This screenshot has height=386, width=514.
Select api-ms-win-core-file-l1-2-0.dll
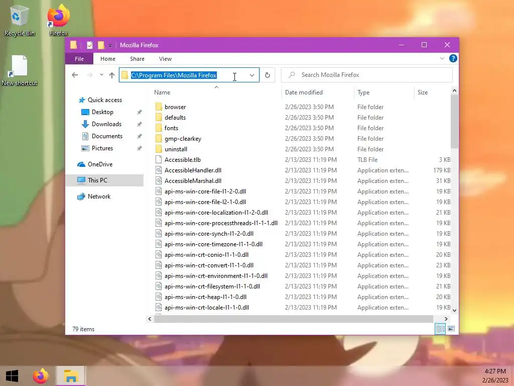click(205, 191)
